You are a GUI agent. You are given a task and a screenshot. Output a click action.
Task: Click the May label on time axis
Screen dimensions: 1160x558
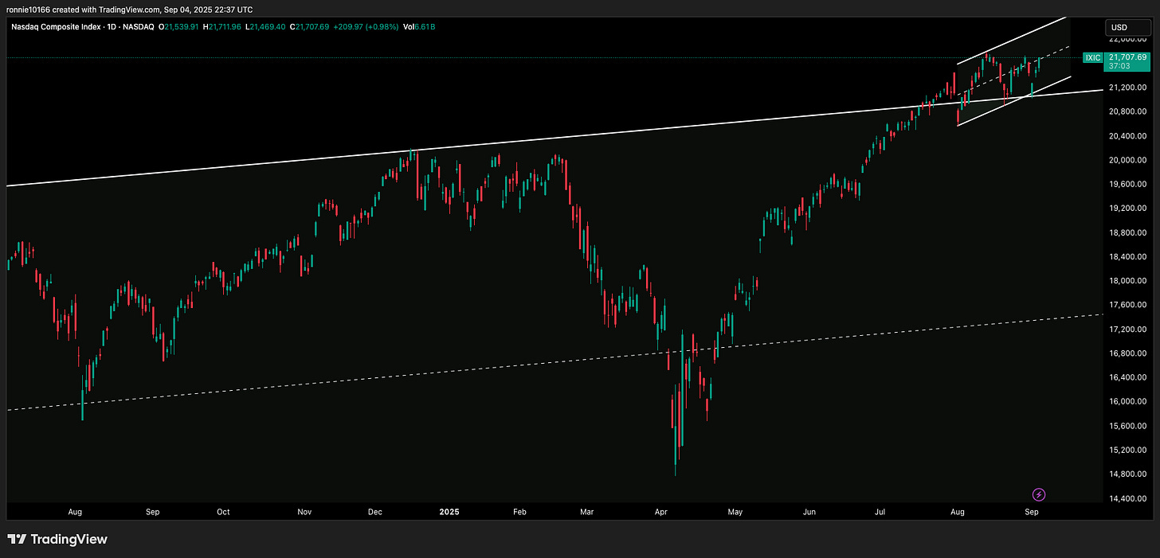[735, 512]
